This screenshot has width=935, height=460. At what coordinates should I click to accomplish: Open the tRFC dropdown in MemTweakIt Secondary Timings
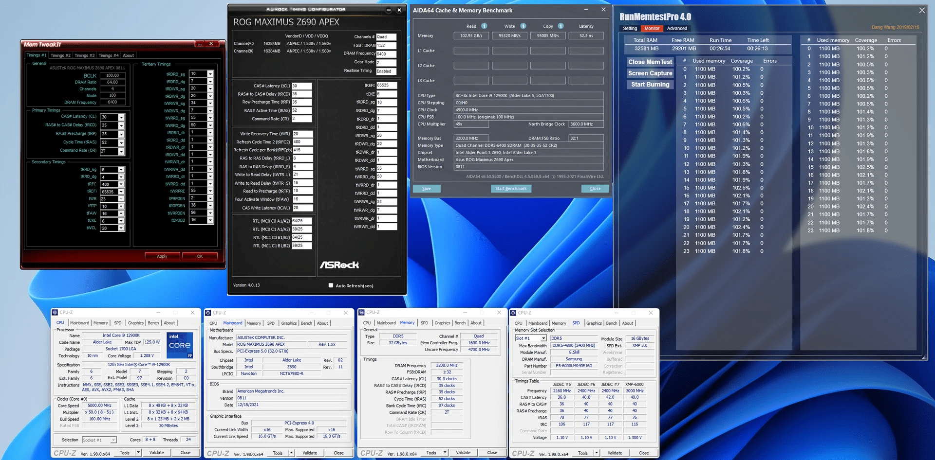(x=121, y=184)
